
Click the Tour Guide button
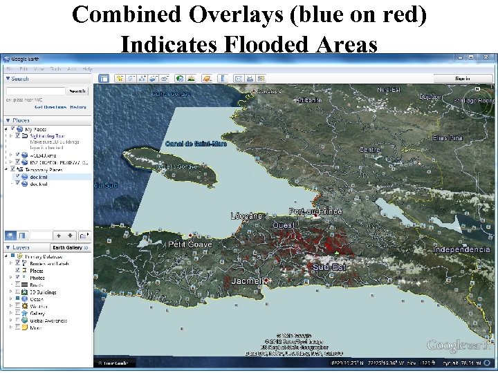point(115,363)
